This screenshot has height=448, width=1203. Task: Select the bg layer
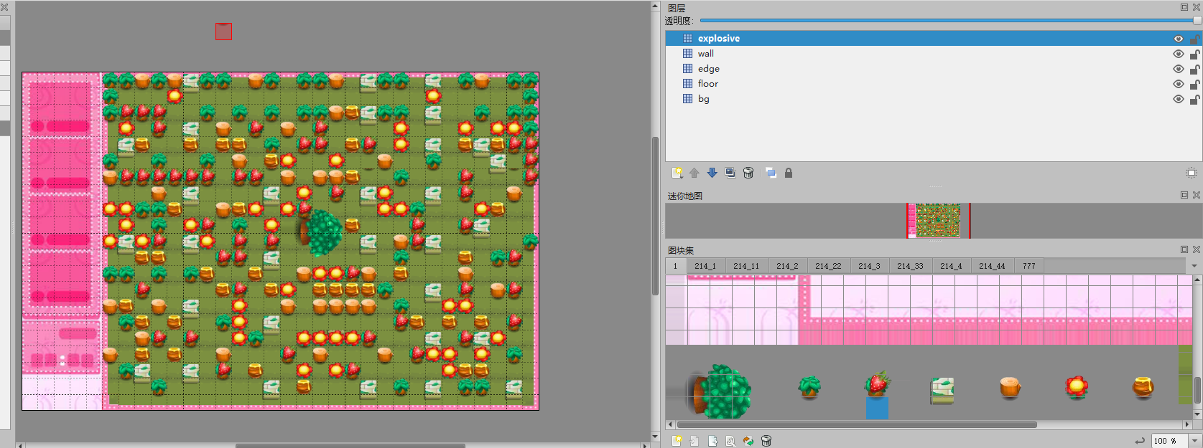tap(934, 99)
